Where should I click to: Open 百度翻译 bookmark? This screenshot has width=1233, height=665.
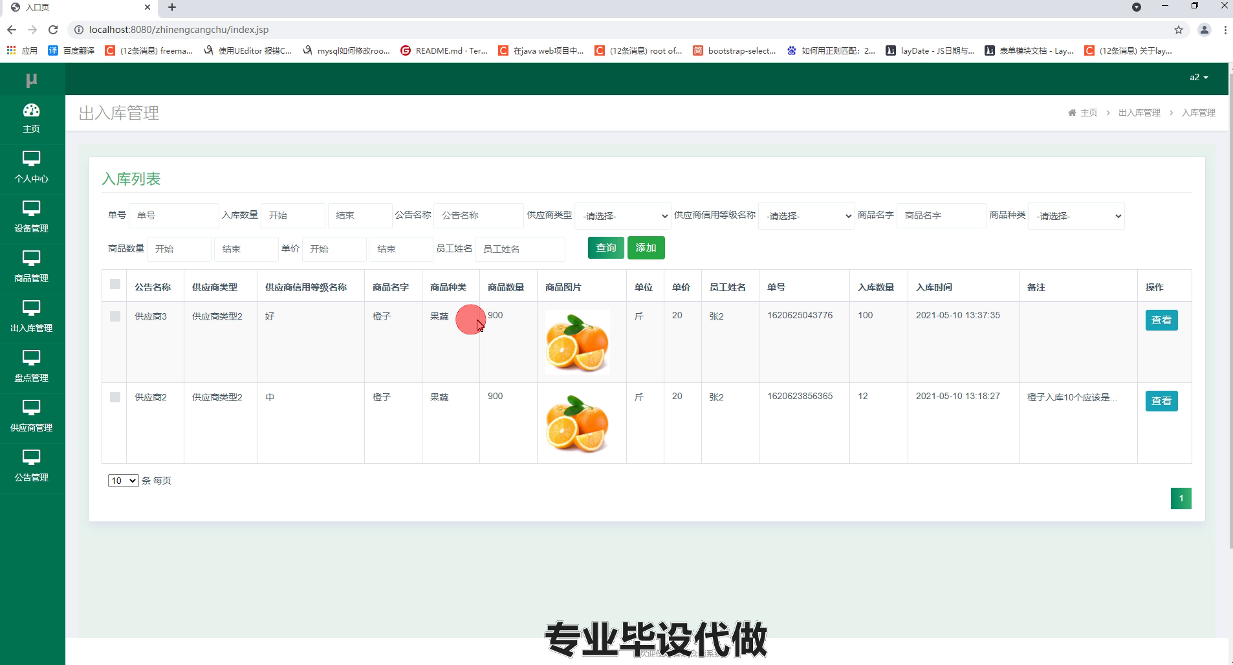click(x=72, y=50)
